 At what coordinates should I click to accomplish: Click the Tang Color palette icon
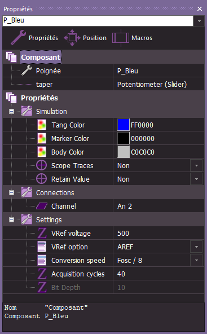pyautogui.click(x=42, y=125)
